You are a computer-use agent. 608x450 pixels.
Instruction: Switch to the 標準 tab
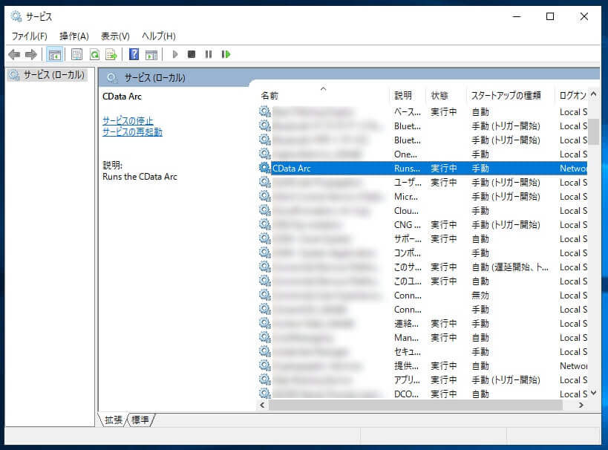(140, 420)
